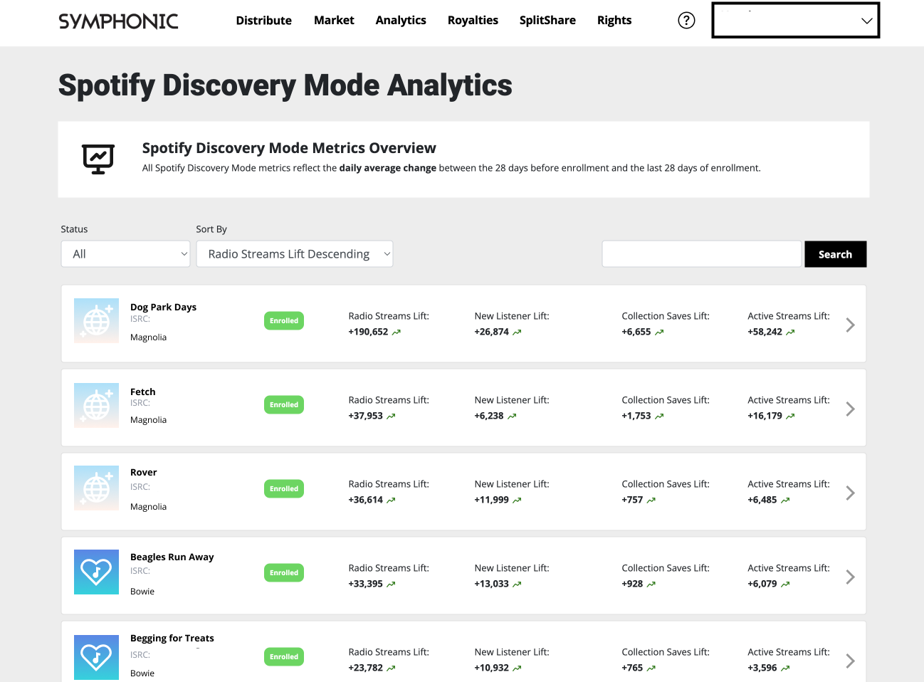Image resolution: width=924 pixels, height=682 pixels.
Task: Open Fetch album artwork thumbnail
Action: [96, 405]
